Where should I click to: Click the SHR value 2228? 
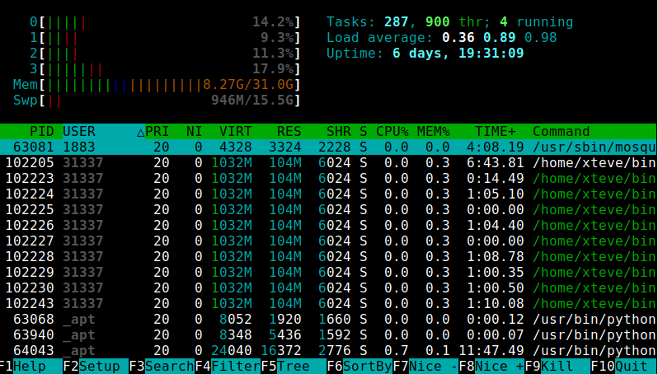(334, 147)
